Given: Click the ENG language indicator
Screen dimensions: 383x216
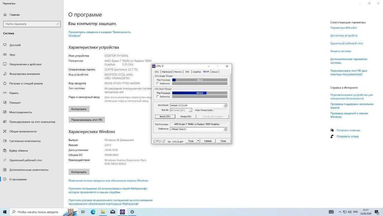Looking at the screenshot, I should (355, 212).
